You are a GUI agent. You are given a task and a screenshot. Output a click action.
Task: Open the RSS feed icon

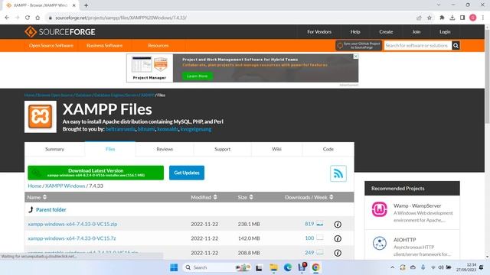[338, 173]
